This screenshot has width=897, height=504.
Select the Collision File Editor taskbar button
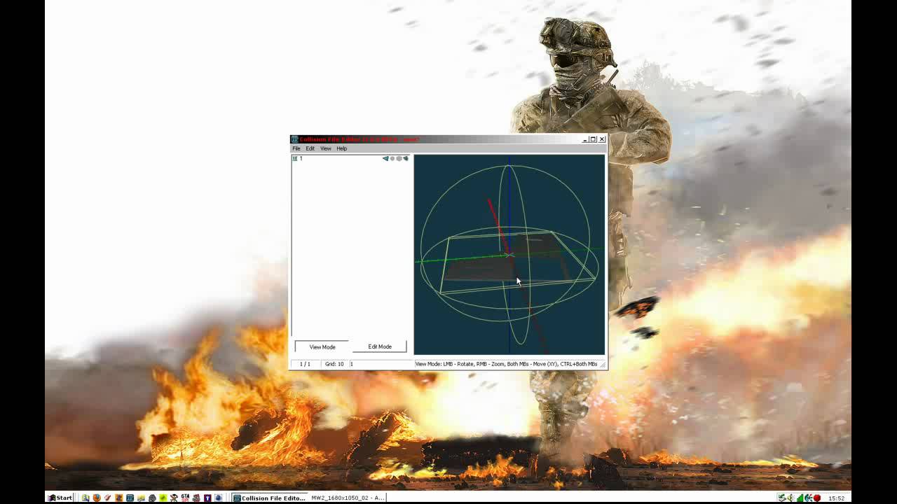click(x=269, y=498)
